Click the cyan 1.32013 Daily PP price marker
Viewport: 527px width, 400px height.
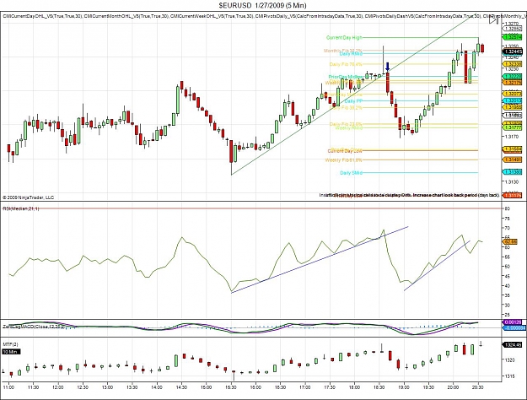pyautogui.click(x=512, y=101)
